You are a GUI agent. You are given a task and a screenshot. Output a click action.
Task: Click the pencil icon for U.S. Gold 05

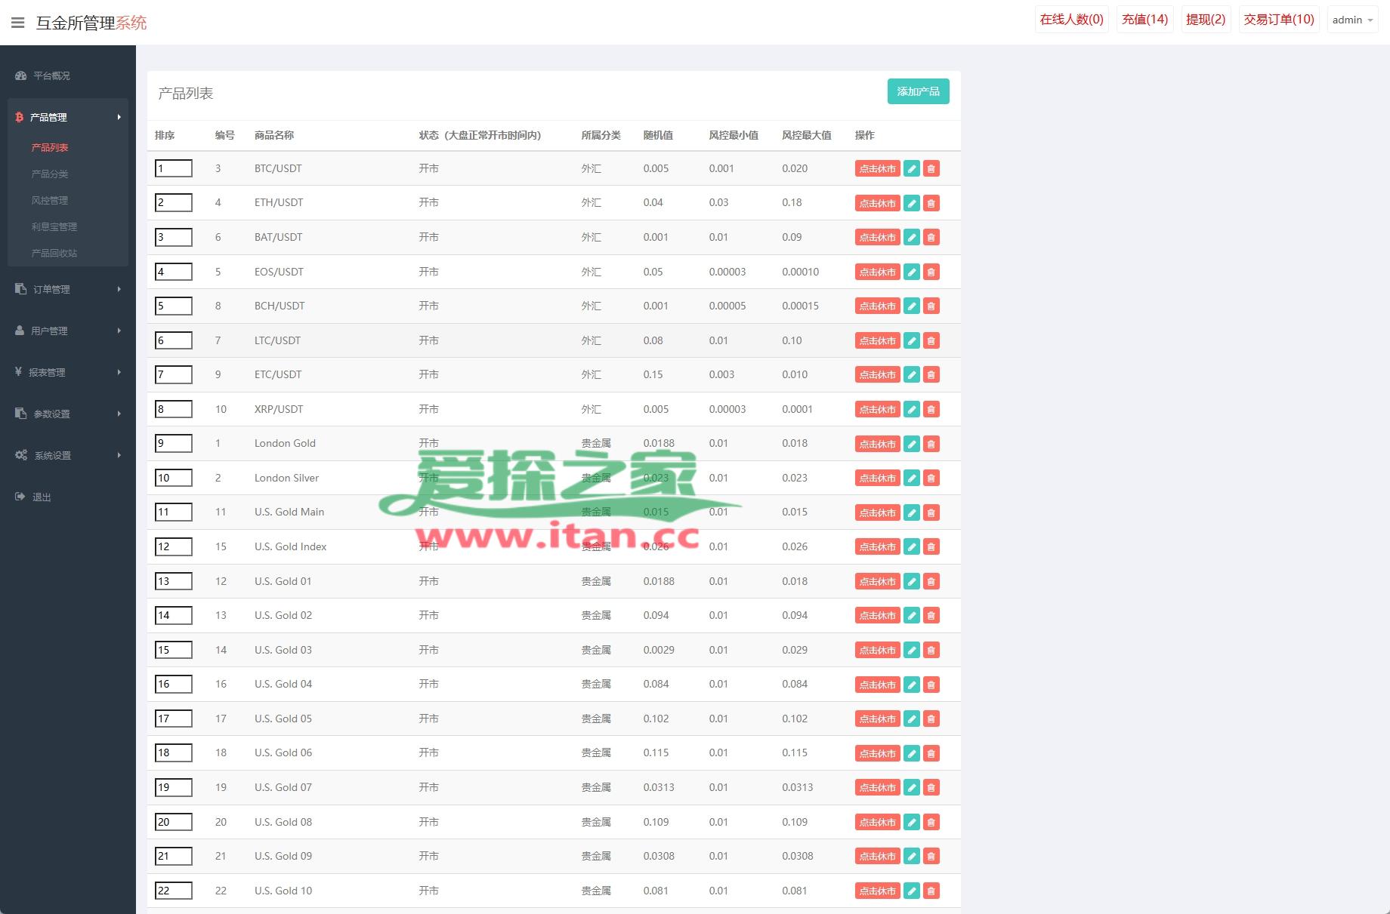pos(912,719)
